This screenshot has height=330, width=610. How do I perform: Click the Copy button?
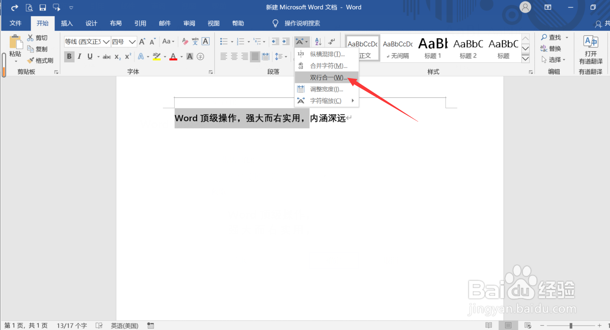coord(37,49)
